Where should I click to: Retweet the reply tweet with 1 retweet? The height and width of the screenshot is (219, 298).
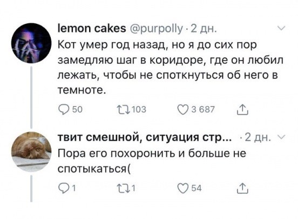[x=123, y=189]
